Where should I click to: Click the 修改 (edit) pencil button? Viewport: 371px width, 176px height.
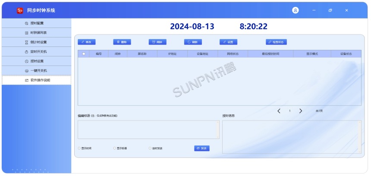click(87, 42)
